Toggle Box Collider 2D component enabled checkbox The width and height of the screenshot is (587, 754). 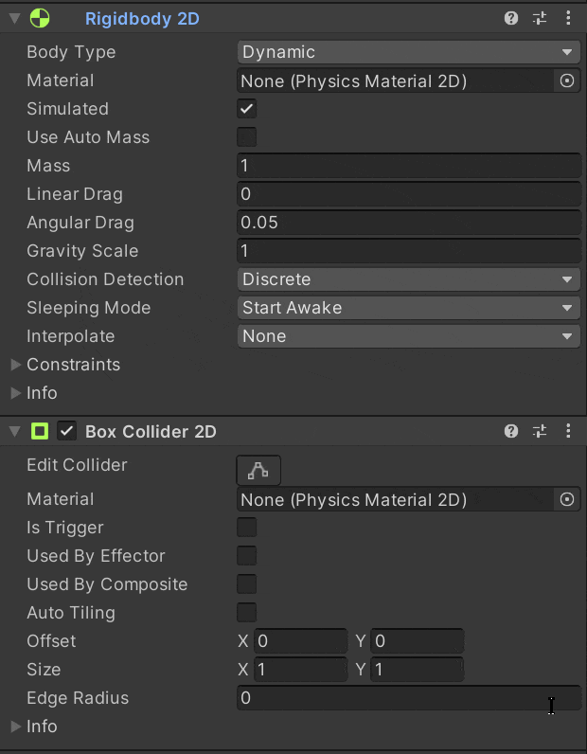67,431
